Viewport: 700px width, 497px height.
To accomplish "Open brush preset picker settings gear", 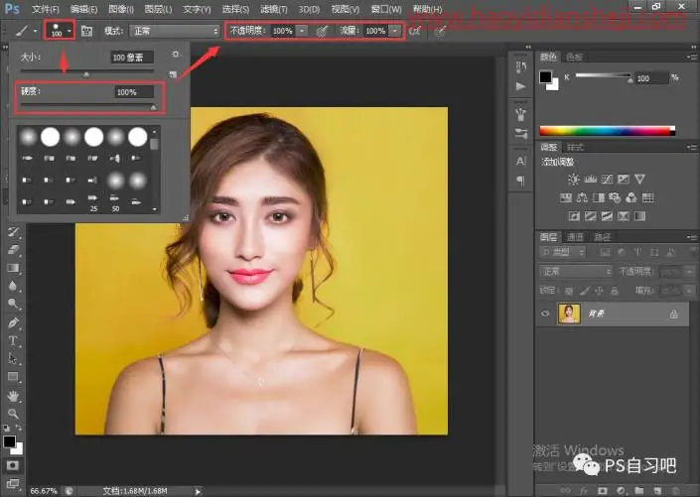I will (x=176, y=54).
